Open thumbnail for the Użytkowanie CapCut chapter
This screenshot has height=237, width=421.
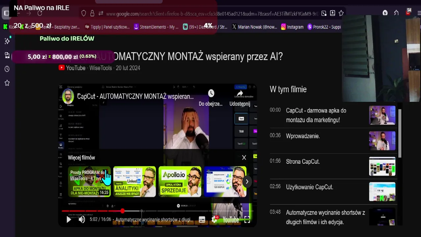pyautogui.click(x=382, y=192)
